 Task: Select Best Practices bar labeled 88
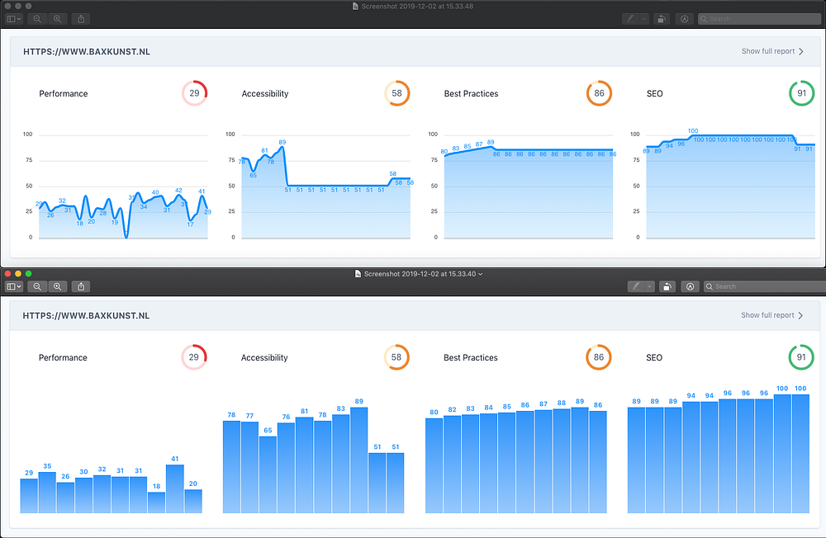pos(562,461)
